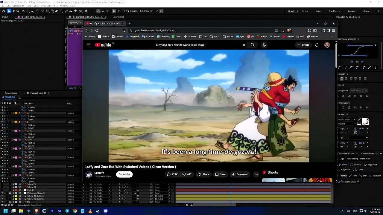Open the Composition menu

(x=18, y=6)
